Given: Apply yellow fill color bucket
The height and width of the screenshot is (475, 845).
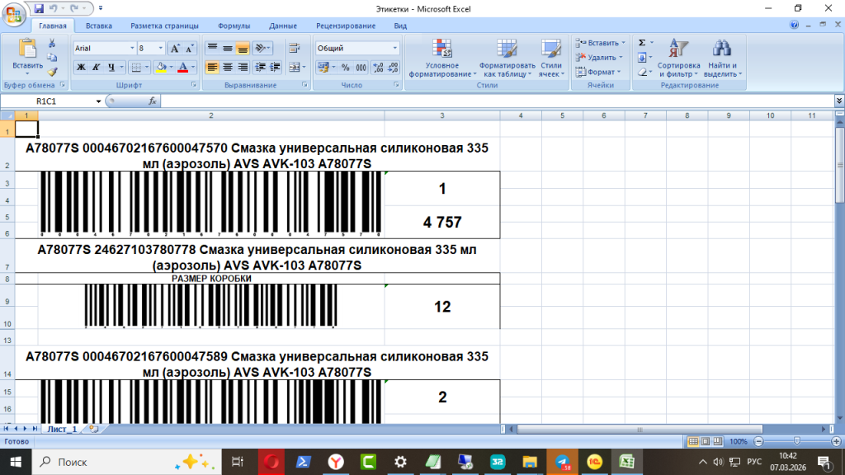Looking at the screenshot, I should point(161,68).
